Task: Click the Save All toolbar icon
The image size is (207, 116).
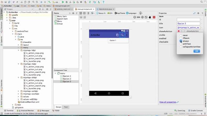Action: pyautogui.click(x=5, y=2)
